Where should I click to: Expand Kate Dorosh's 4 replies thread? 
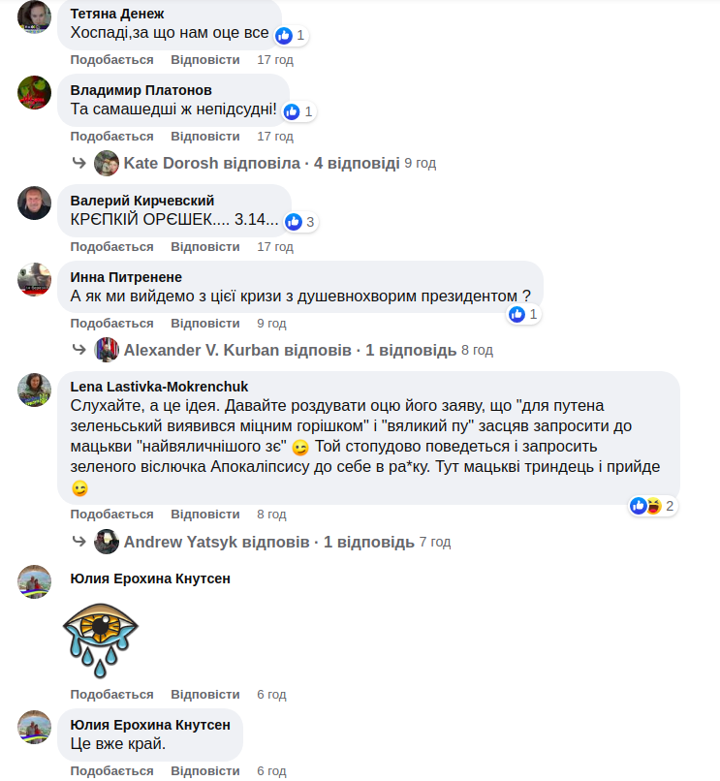(262, 164)
